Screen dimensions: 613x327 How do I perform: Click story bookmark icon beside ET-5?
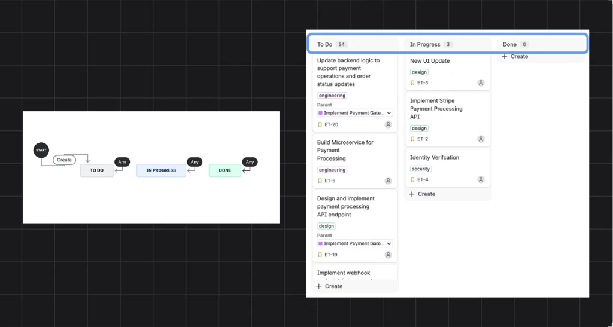tap(320, 181)
